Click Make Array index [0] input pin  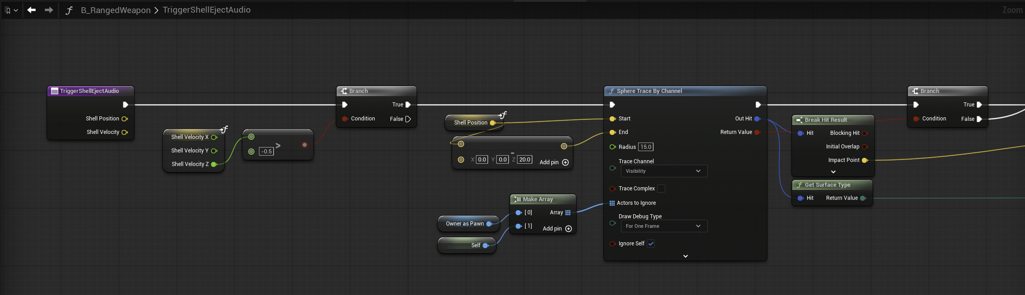click(519, 212)
